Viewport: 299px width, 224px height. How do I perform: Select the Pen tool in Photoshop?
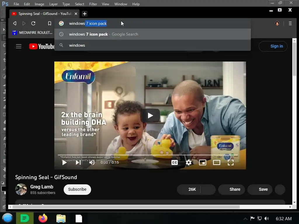[x=4, y=139]
